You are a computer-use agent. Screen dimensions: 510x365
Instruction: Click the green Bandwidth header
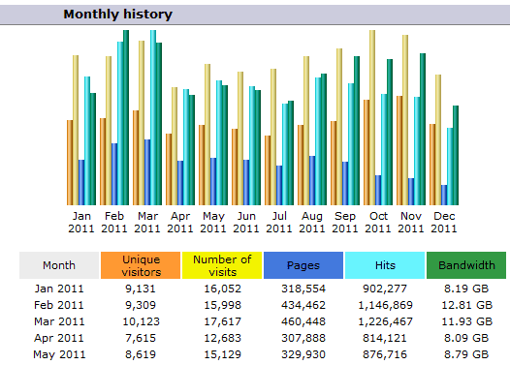coord(466,265)
